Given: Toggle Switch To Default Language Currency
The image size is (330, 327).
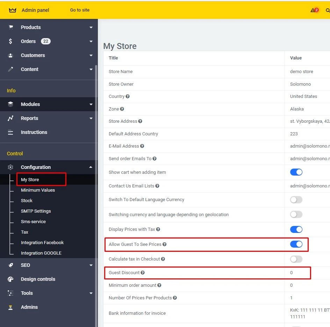Looking at the screenshot, I should point(296,200).
